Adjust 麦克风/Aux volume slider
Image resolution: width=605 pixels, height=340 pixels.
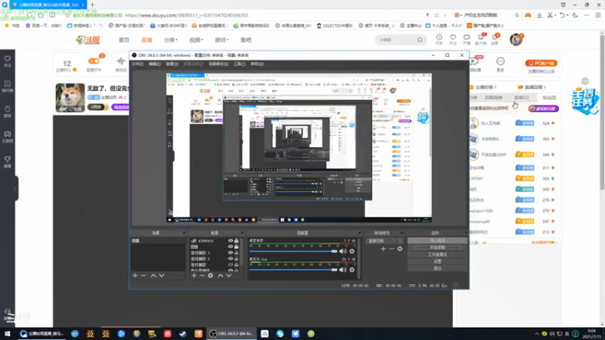293,270
